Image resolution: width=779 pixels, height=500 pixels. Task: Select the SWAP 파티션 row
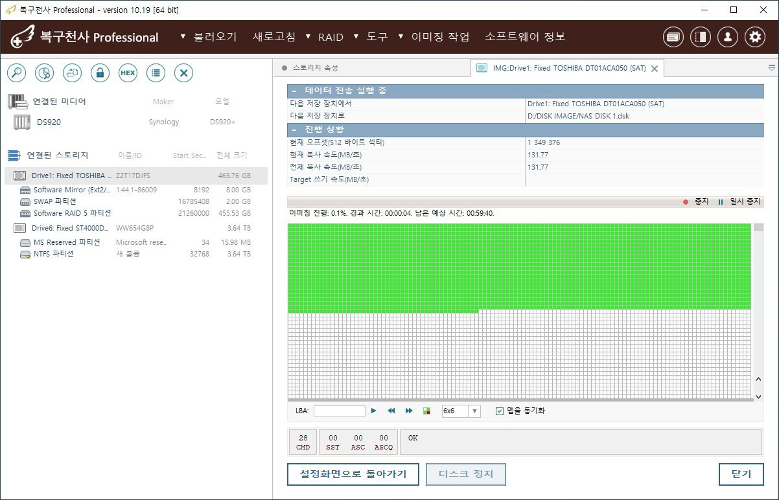(135, 201)
